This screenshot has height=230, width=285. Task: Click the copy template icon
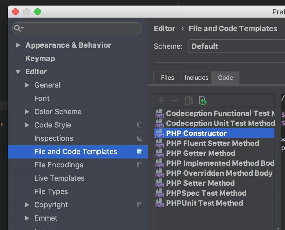[188, 100]
